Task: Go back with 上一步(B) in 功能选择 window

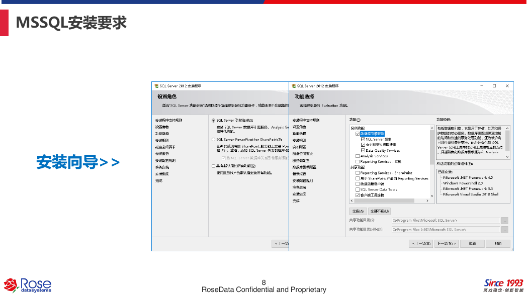Action: pos(421,244)
